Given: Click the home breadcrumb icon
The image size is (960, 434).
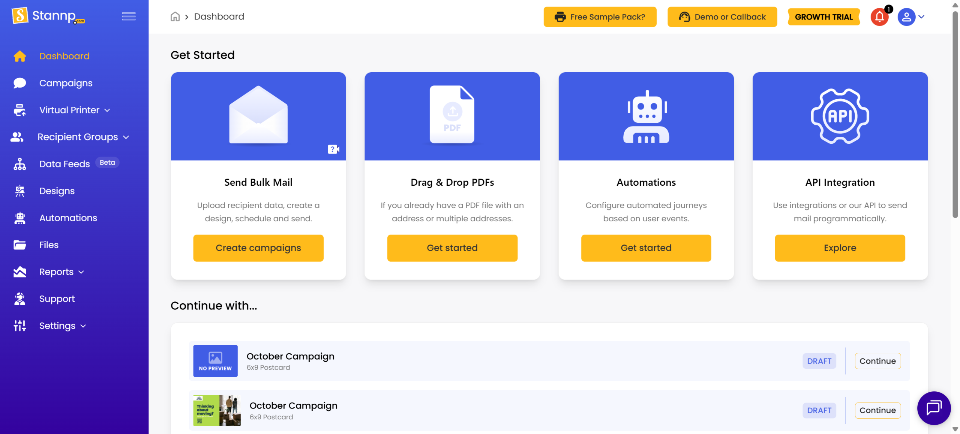Looking at the screenshot, I should pyautogui.click(x=175, y=17).
